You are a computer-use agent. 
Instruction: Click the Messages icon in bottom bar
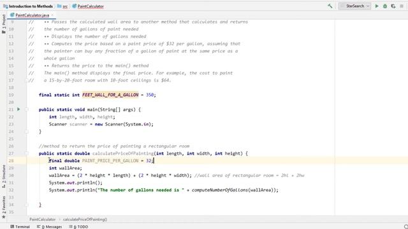pyautogui.click(x=38, y=226)
